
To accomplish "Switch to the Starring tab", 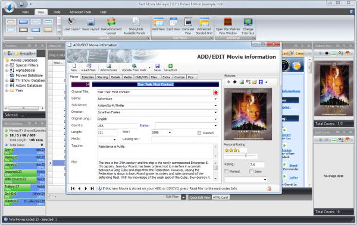I will (x=102, y=77).
